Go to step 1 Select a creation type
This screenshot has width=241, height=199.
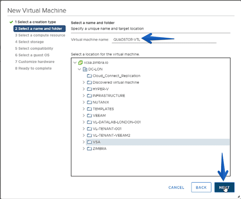coord(35,22)
